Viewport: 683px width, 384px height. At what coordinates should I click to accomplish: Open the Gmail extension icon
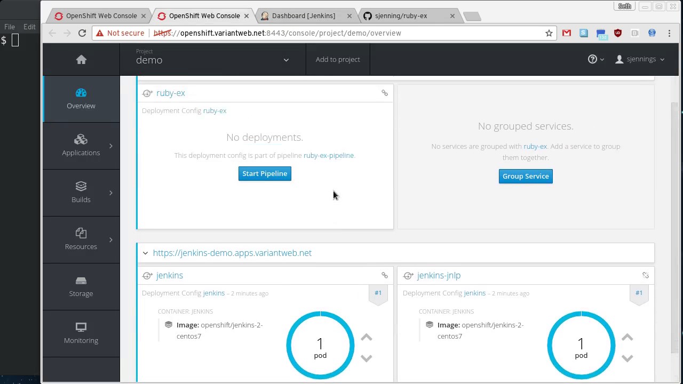[x=567, y=33]
